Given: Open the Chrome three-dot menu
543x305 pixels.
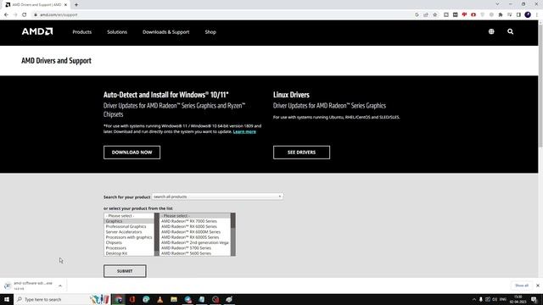Looking at the screenshot, I should [x=537, y=15].
